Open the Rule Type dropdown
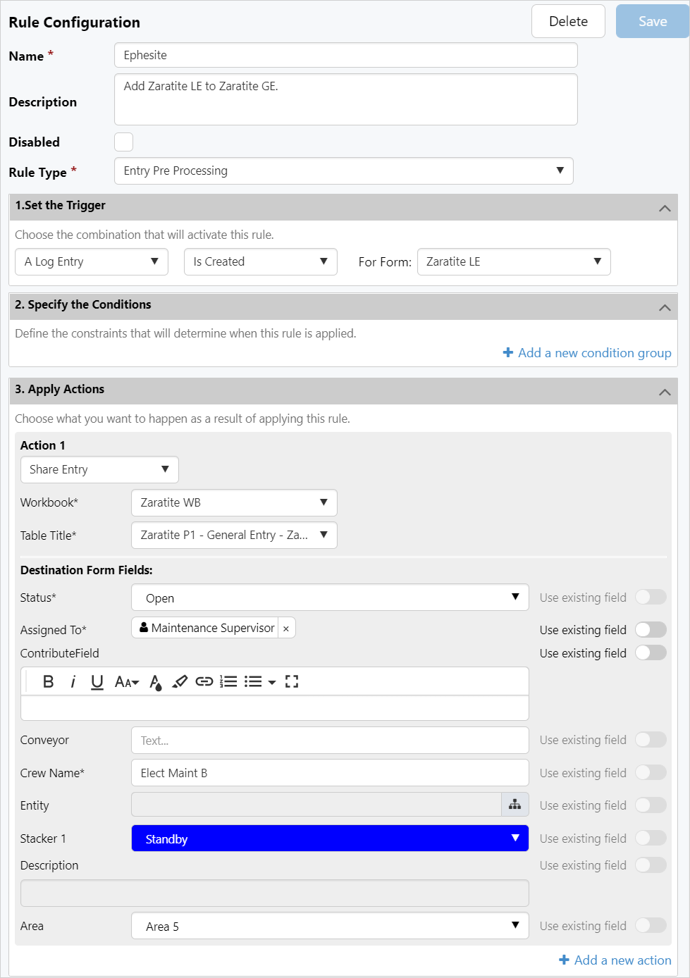Viewport: 690px width, 978px height. [344, 171]
